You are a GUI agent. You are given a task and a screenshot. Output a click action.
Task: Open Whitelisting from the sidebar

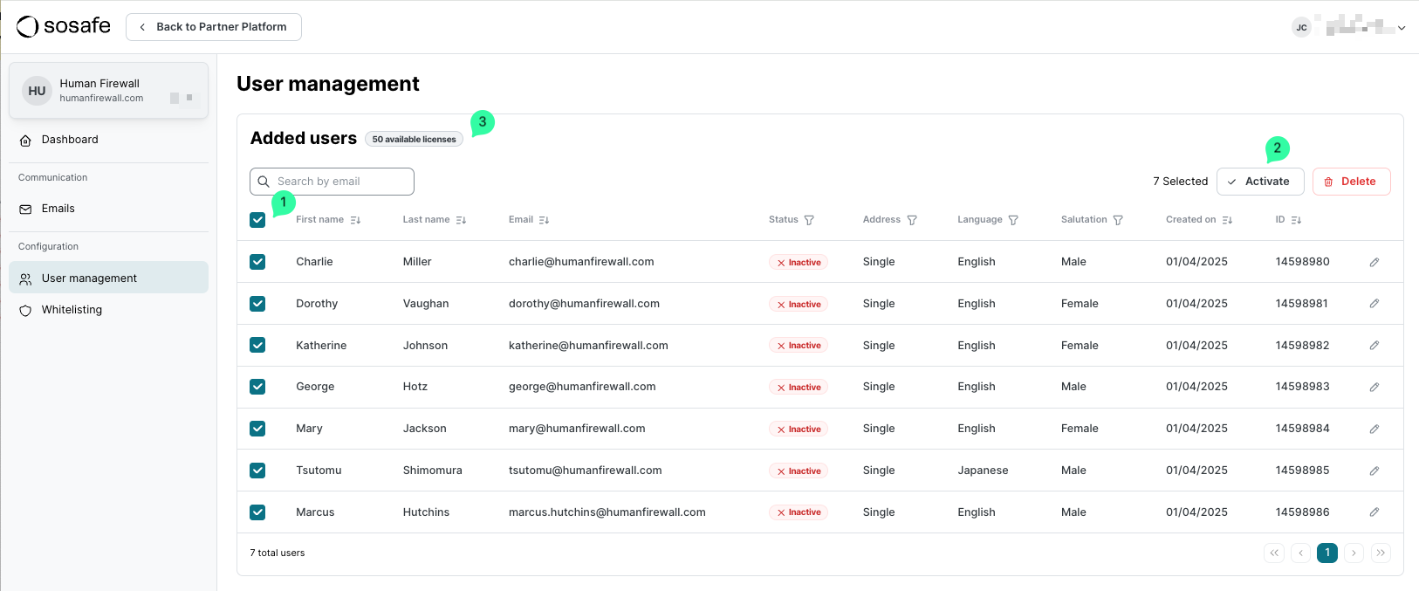pyautogui.click(x=72, y=310)
